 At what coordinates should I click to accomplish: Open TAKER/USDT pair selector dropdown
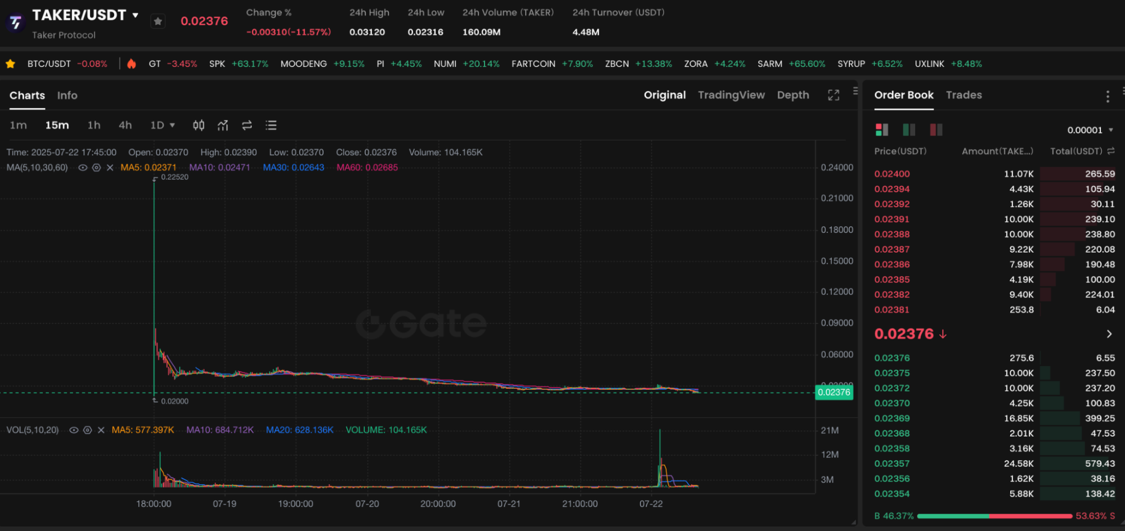click(x=136, y=15)
